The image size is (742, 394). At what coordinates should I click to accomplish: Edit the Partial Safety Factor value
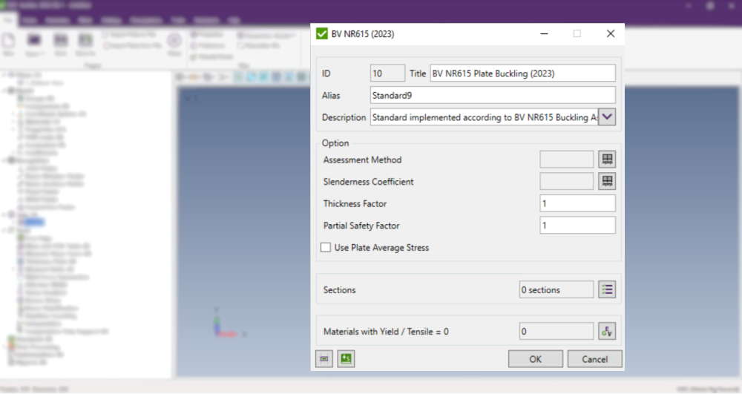point(578,225)
